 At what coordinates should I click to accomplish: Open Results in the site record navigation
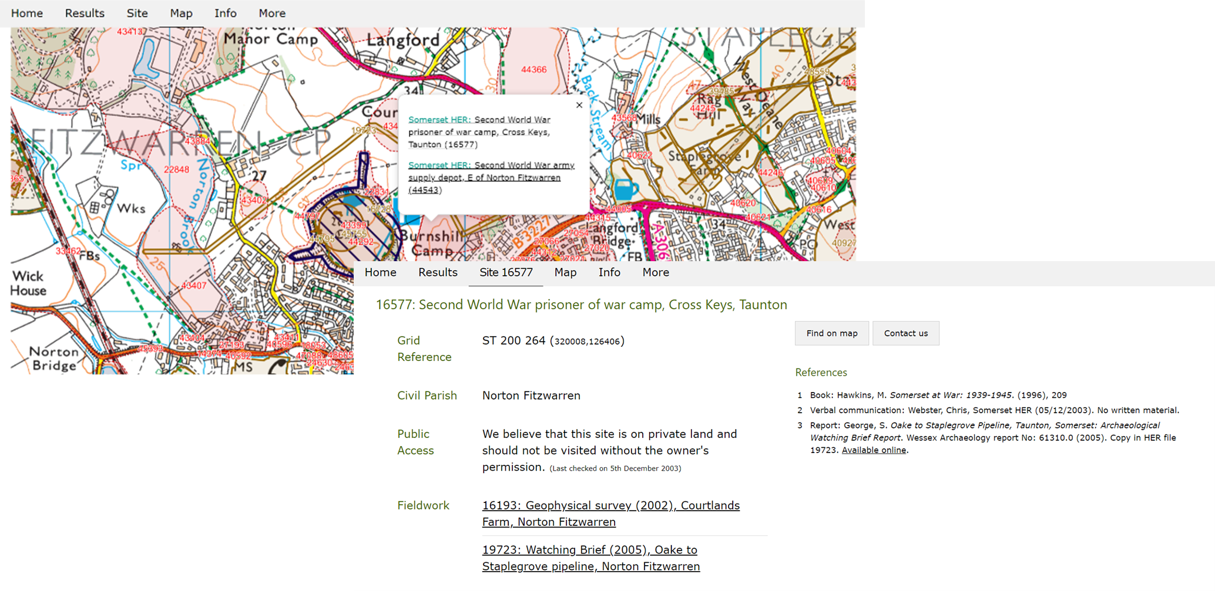[438, 272]
